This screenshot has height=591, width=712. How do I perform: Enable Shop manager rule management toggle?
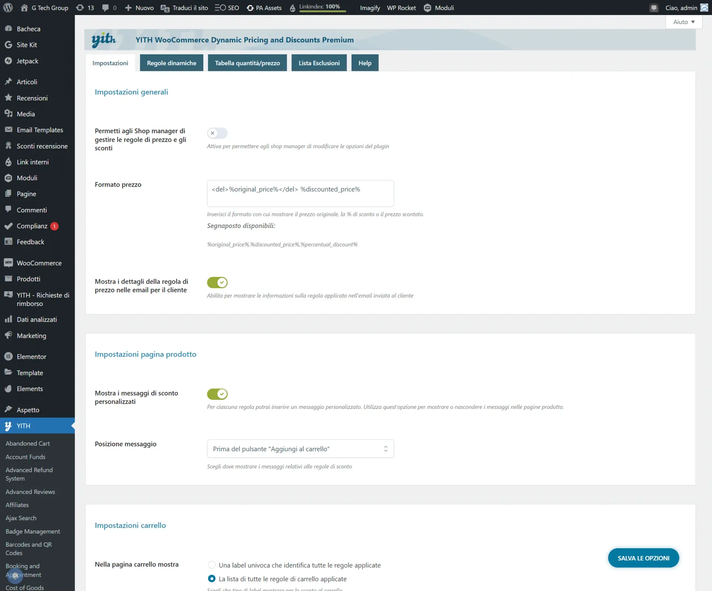point(217,133)
